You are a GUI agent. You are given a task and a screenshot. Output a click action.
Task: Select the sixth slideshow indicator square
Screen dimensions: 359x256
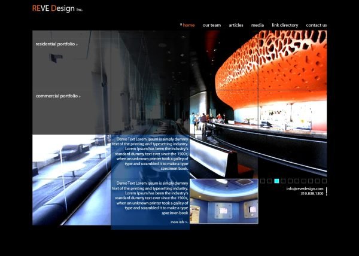click(297, 181)
